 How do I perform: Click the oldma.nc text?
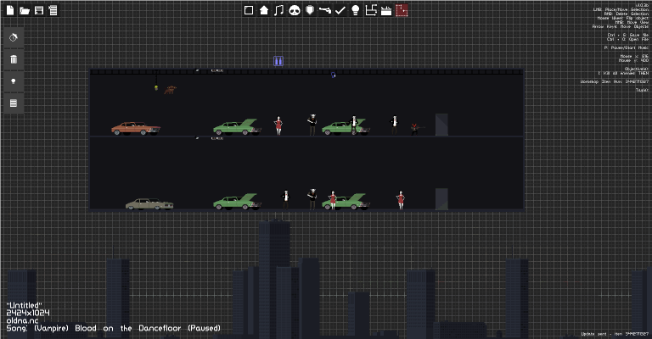pyautogui.click(x=22, y=320)
